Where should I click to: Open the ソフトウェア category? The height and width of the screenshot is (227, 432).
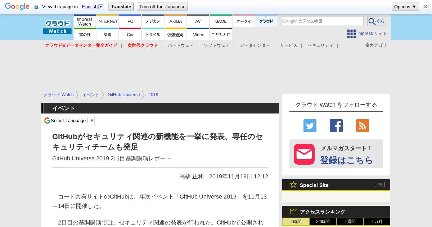pyautogui.click(x=217, y=45)
